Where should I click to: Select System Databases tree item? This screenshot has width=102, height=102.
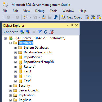[36, 48]
